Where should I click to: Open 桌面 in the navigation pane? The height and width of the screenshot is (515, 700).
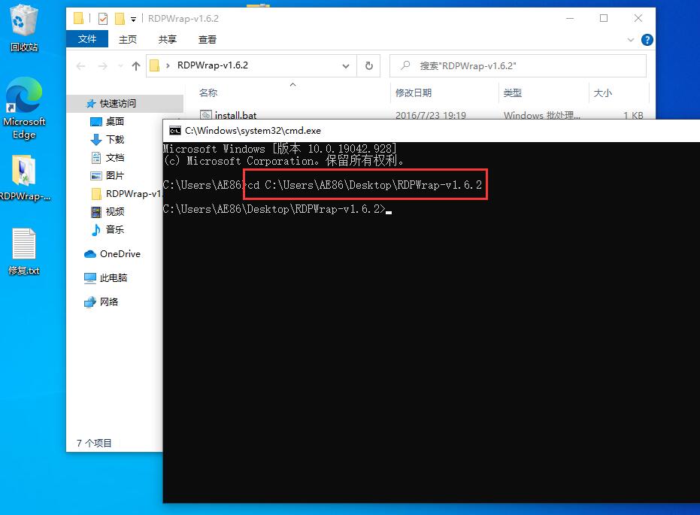tap(115, 121)
